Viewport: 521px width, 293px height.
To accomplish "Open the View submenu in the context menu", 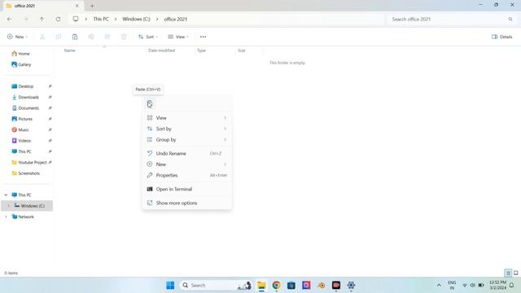I will click(x=187, y=118).
